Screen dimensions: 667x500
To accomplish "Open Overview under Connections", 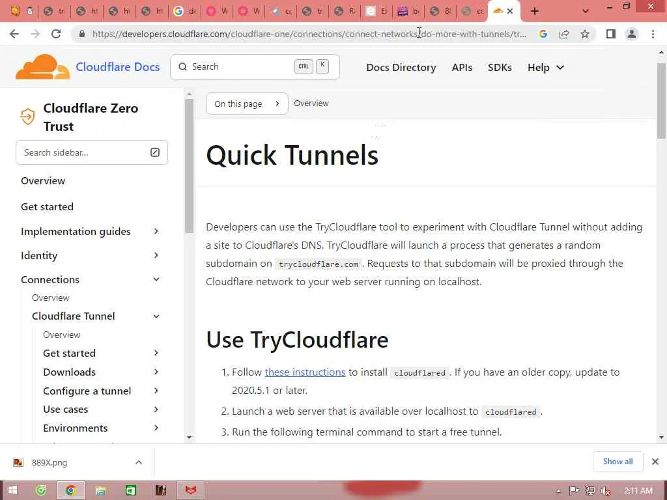I will pyautogui.click(x=51, y=298).
